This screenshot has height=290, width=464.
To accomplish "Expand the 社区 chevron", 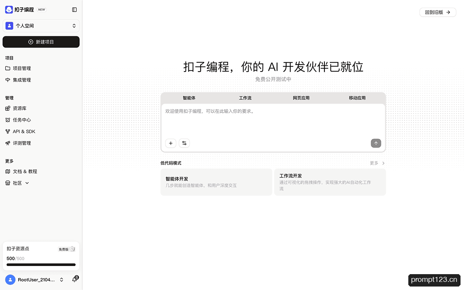I will pyautogui.click(x=27, y=183).
